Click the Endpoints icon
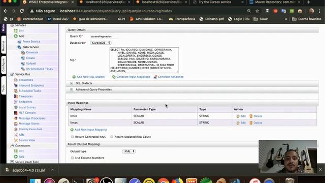This screenshot has width=325, height=183. pos(16,102)
